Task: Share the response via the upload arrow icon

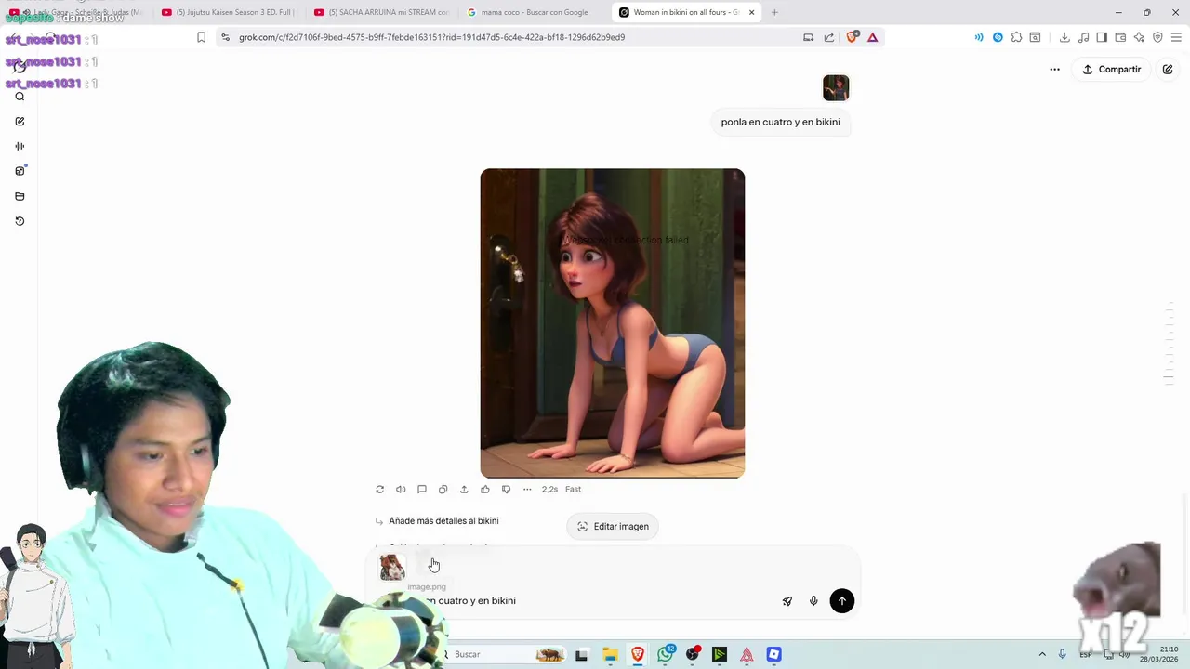Action: click(464, 490)
